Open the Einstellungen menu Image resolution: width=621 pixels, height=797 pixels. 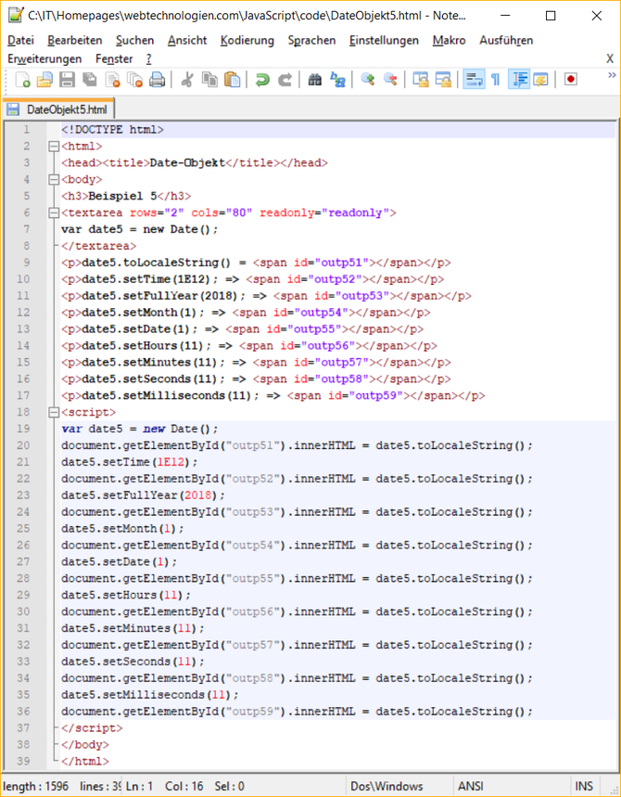point(384,40)
